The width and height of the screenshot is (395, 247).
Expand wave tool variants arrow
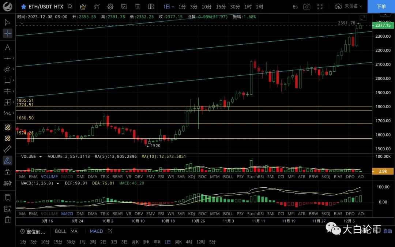point(14,113)
